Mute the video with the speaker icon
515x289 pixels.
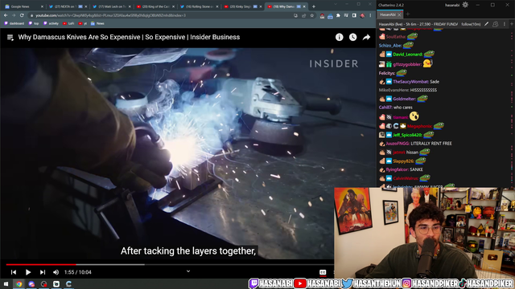coord(56,272)
